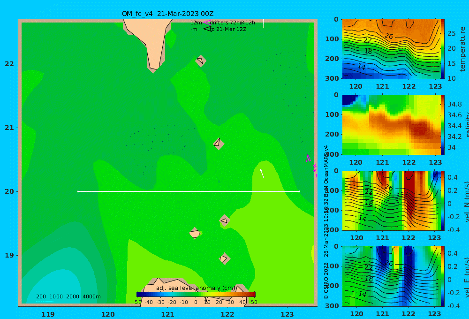469x319 pixels.
Task: Click the 300 depth tick of the salinity section
Action: [332, 154]
